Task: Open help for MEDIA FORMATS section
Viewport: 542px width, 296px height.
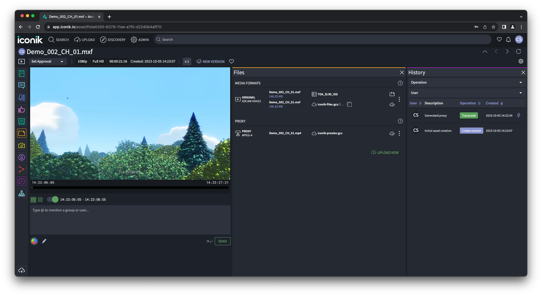Action: [x=400, y=83]
